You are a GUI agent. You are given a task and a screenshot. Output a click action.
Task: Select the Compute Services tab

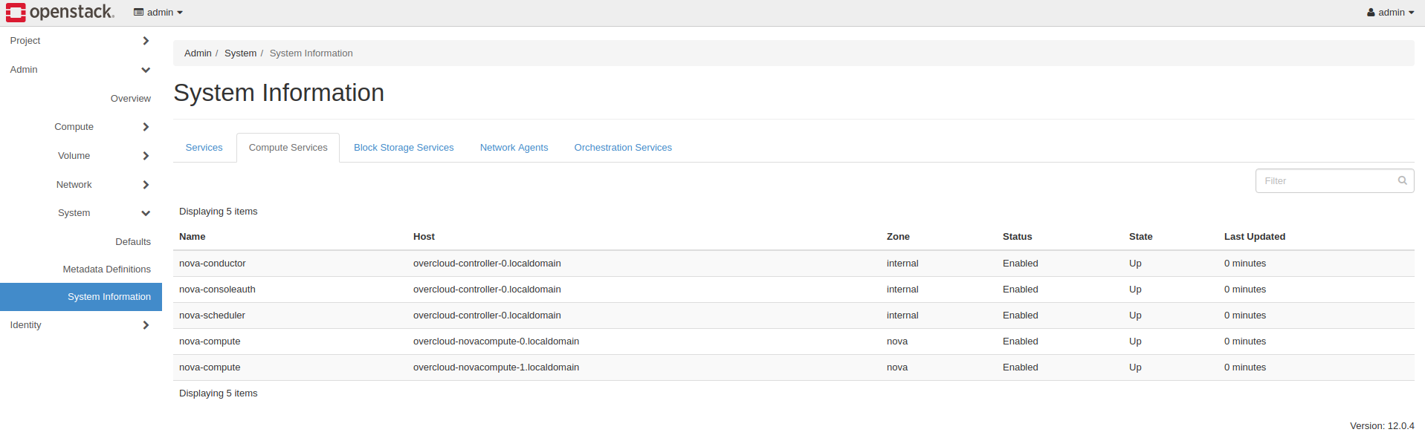point(288,148)
